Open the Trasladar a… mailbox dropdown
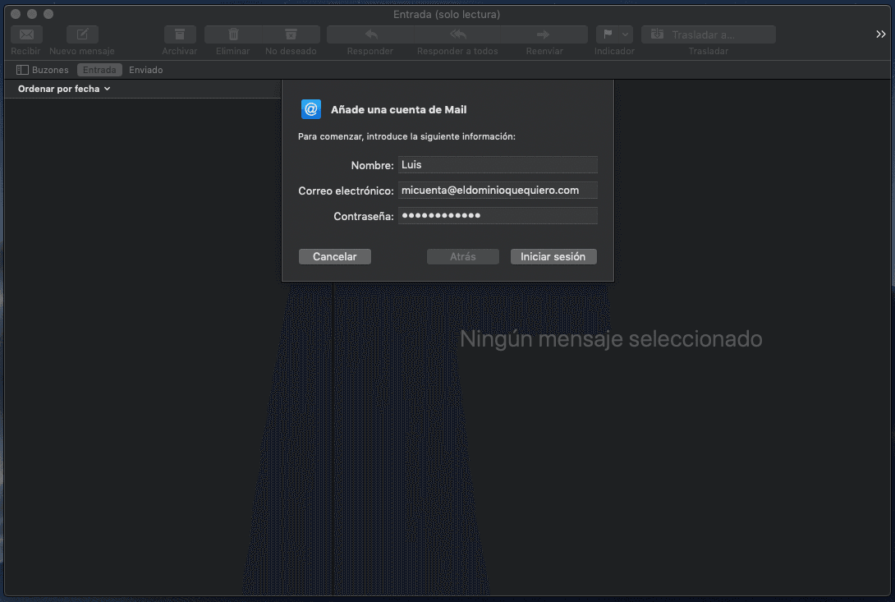 pyautogui.click(x=708, y=34)
